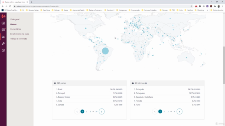Select page 2 of languages list
This screenshot has height=126, width=225.
(164, 112)
